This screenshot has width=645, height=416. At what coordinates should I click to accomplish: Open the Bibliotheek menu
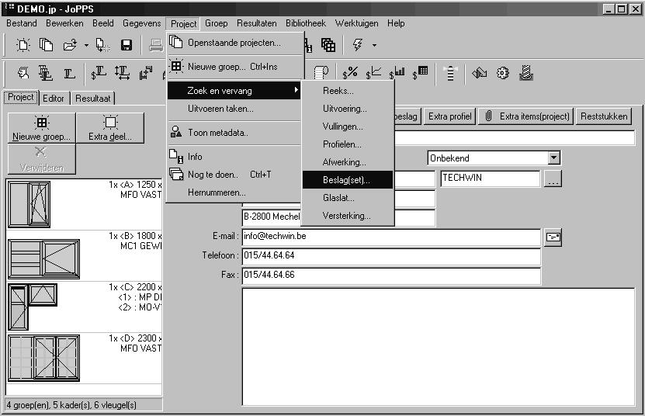pos(306,23)
